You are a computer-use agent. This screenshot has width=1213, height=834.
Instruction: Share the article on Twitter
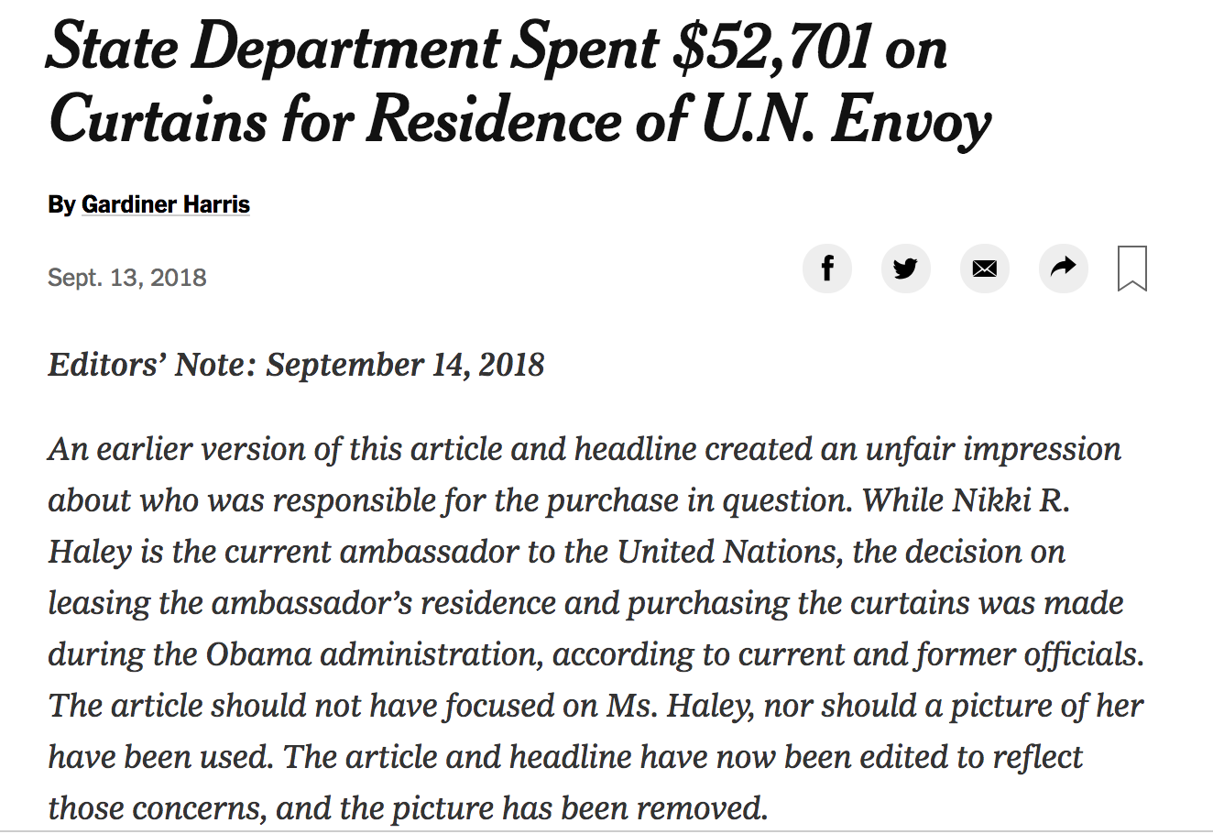pyautogui.click(x=906, y=269)
